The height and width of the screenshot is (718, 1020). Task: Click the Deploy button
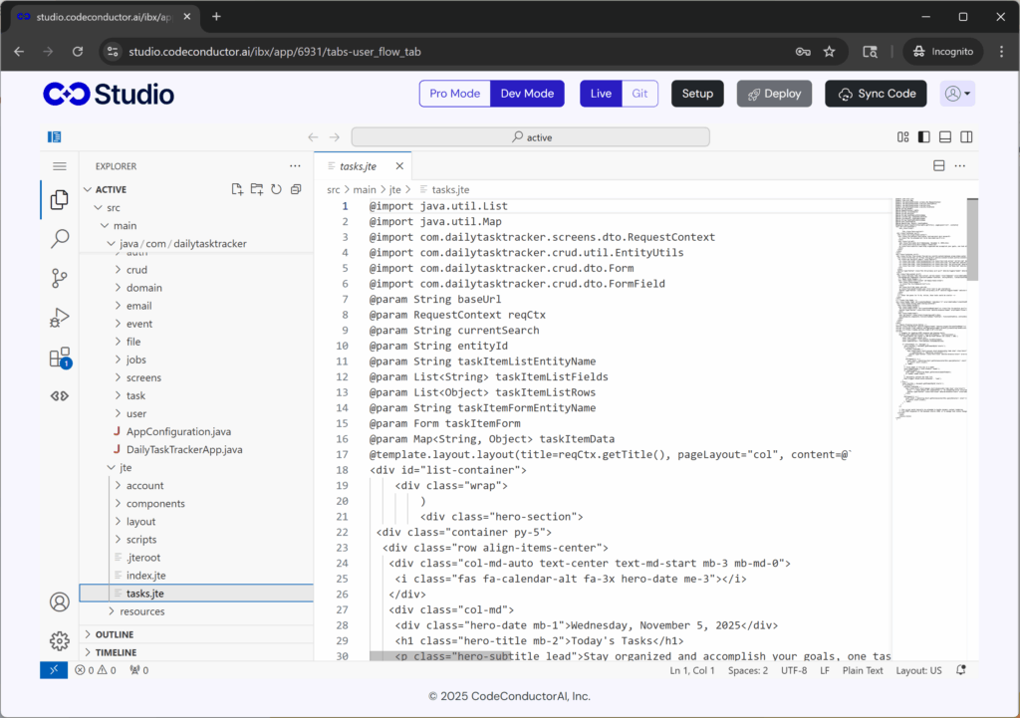click(x=774, y=93)
